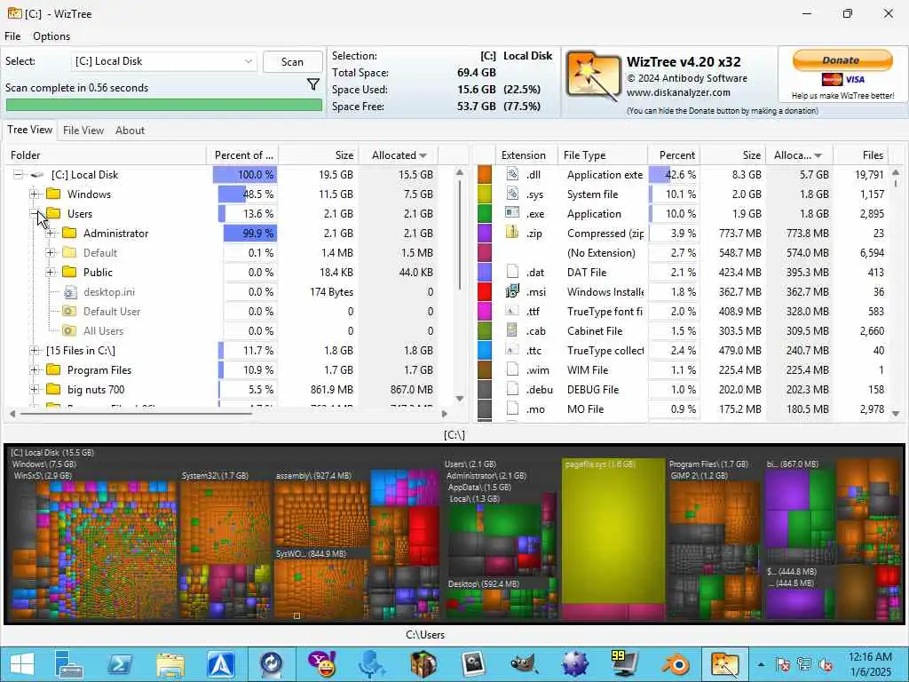Image resolution: width=909 pixels, height=682 pixels.
Task: Select the pagefile.sys block in treemap
Action: (x=613, y=531)
